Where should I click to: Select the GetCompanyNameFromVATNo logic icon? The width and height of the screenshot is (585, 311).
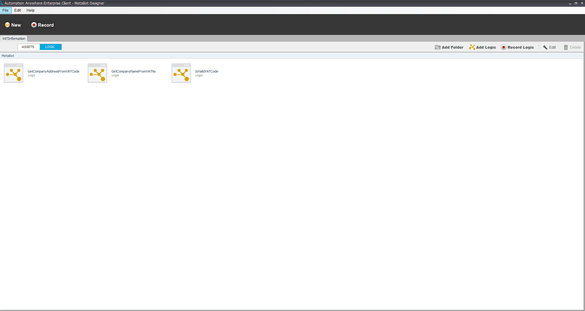point(97,73)
